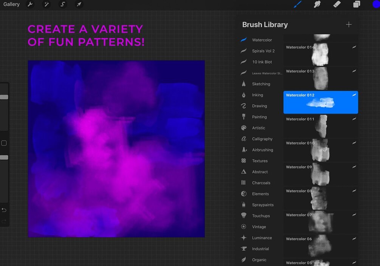Tap the paintbrush tool icon
The height and width of the screenshot is (266, 380).
pyautogui.click(x=298, y=5)
